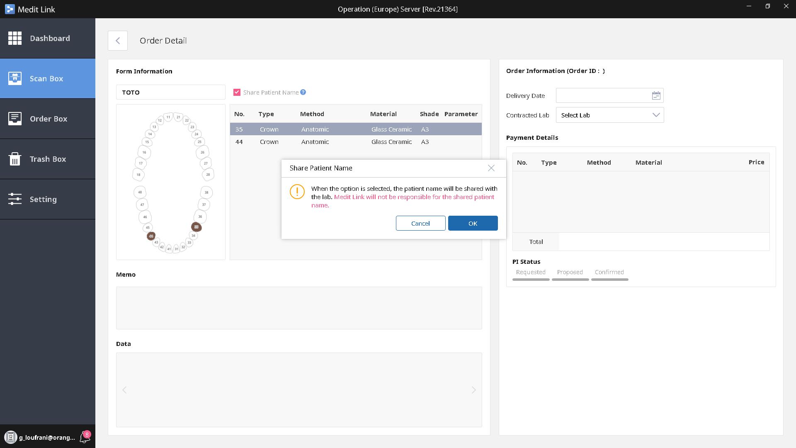This screenshot has width=796, height=448.
Task: Open the Setting section
Action: click(48, 199)
